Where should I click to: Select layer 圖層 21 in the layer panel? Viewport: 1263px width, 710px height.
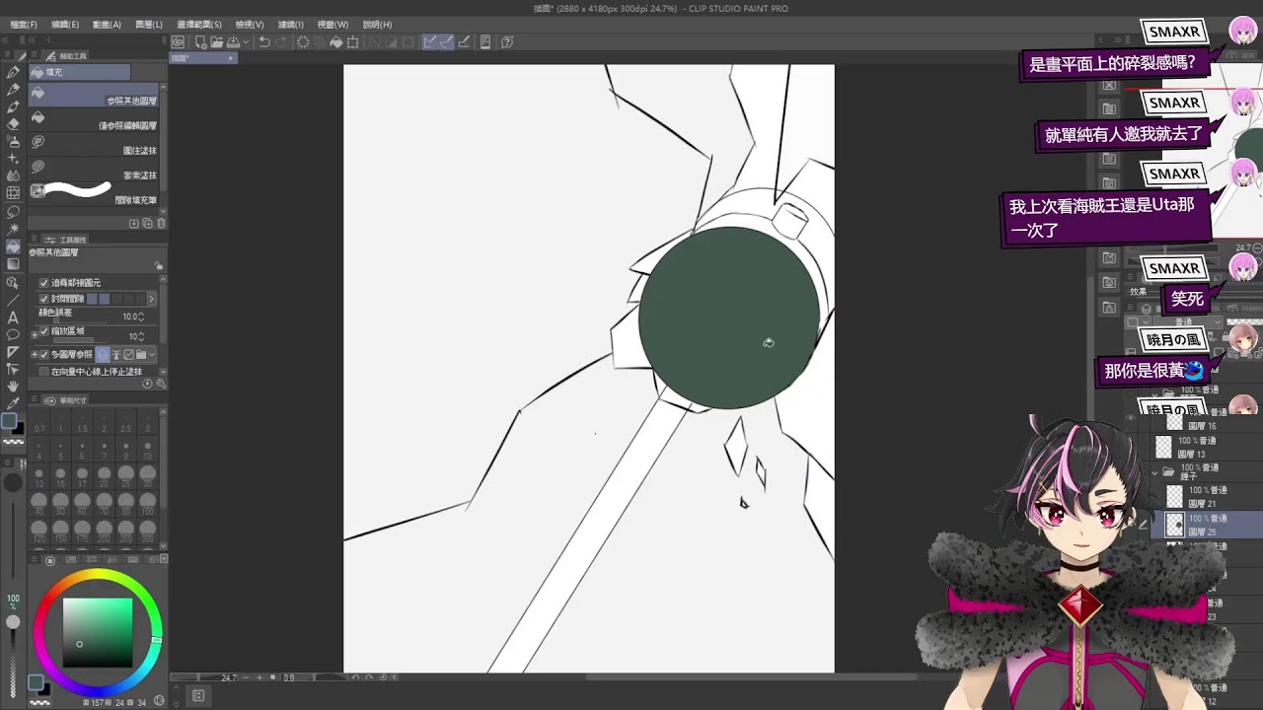pyautogui.click(x=1207, y=497)
